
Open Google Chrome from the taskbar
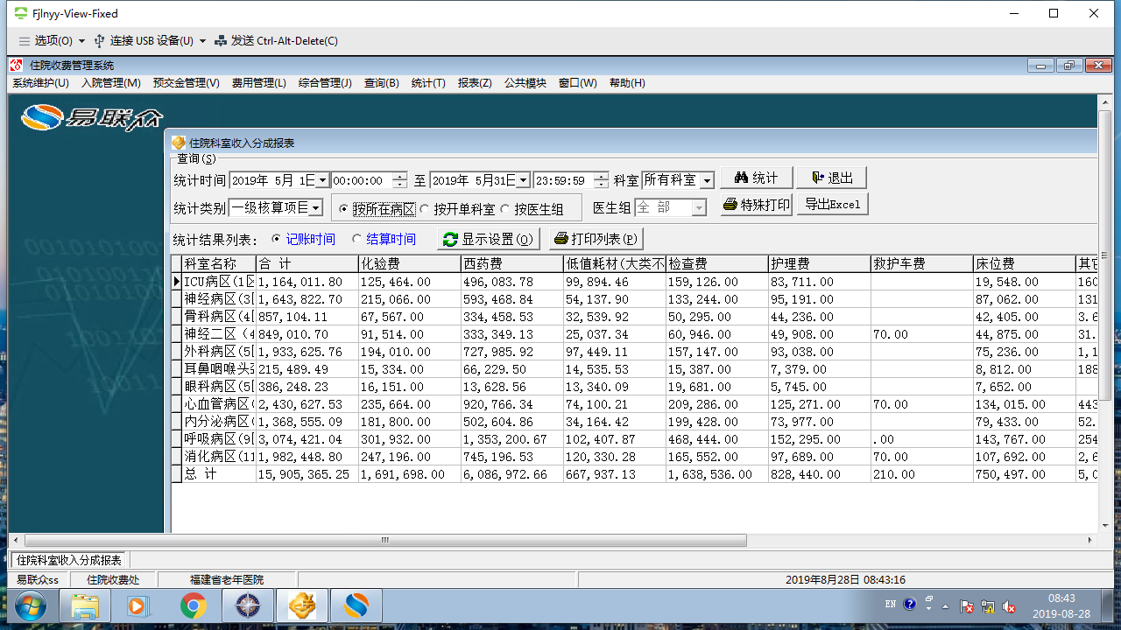194,605
